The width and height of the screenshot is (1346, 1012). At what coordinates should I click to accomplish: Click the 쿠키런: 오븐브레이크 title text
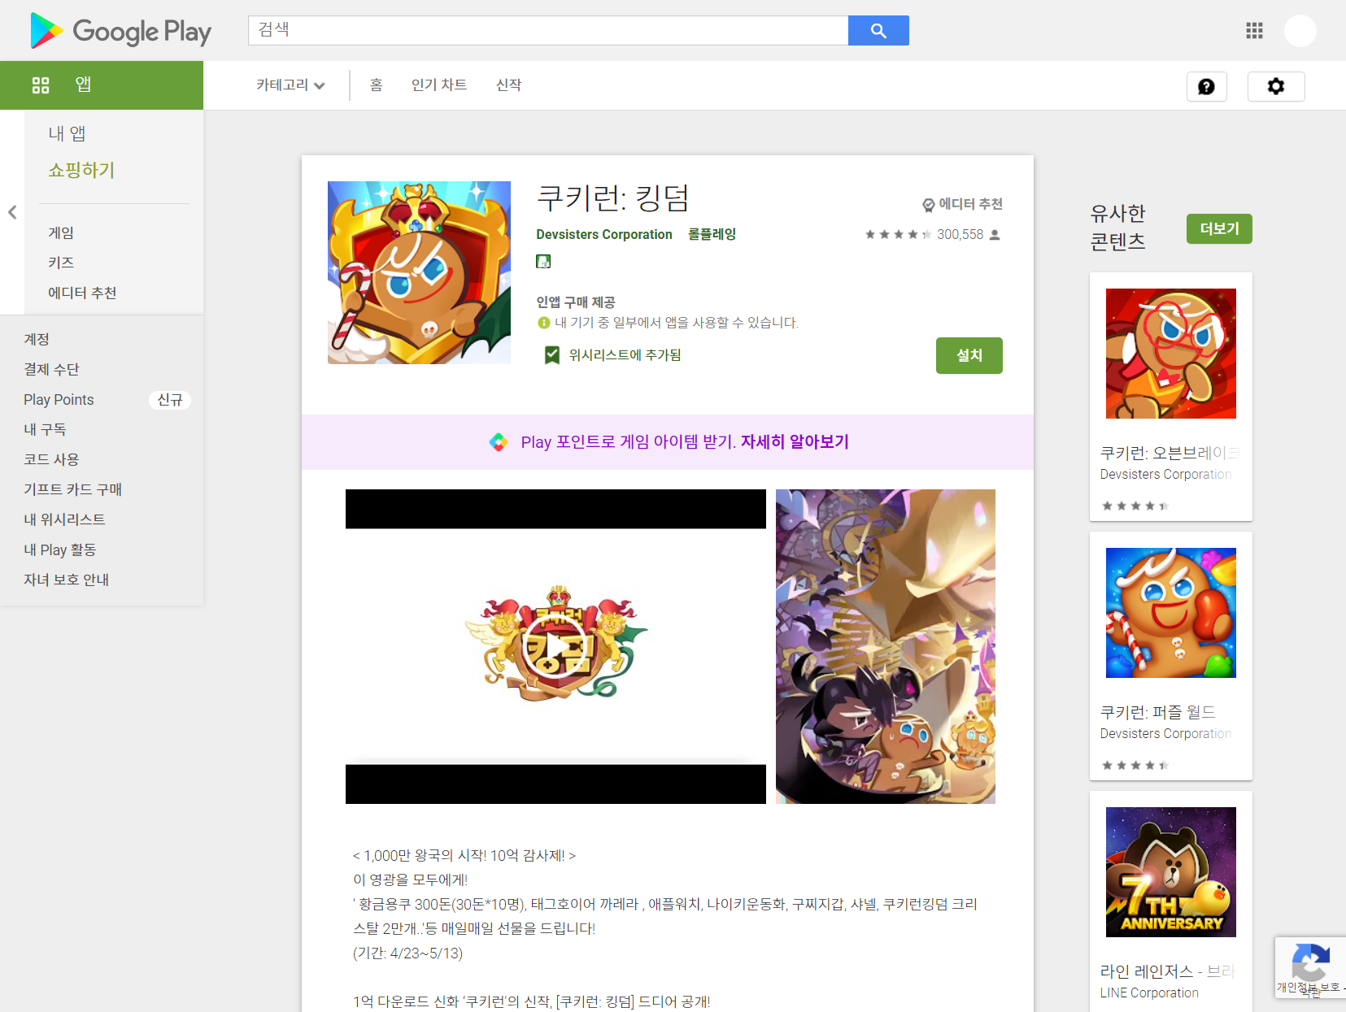[1170, 454]
